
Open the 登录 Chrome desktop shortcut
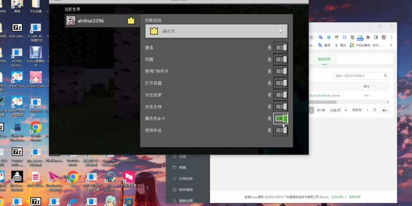point(73,179)
